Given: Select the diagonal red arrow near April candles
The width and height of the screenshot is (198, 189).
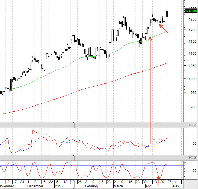Looking at the screenshot, I should click(x=164, y=29).
